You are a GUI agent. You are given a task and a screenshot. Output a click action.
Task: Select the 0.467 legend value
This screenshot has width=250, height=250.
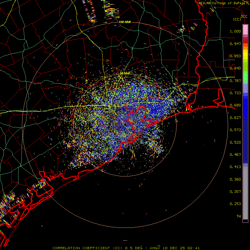235,155
